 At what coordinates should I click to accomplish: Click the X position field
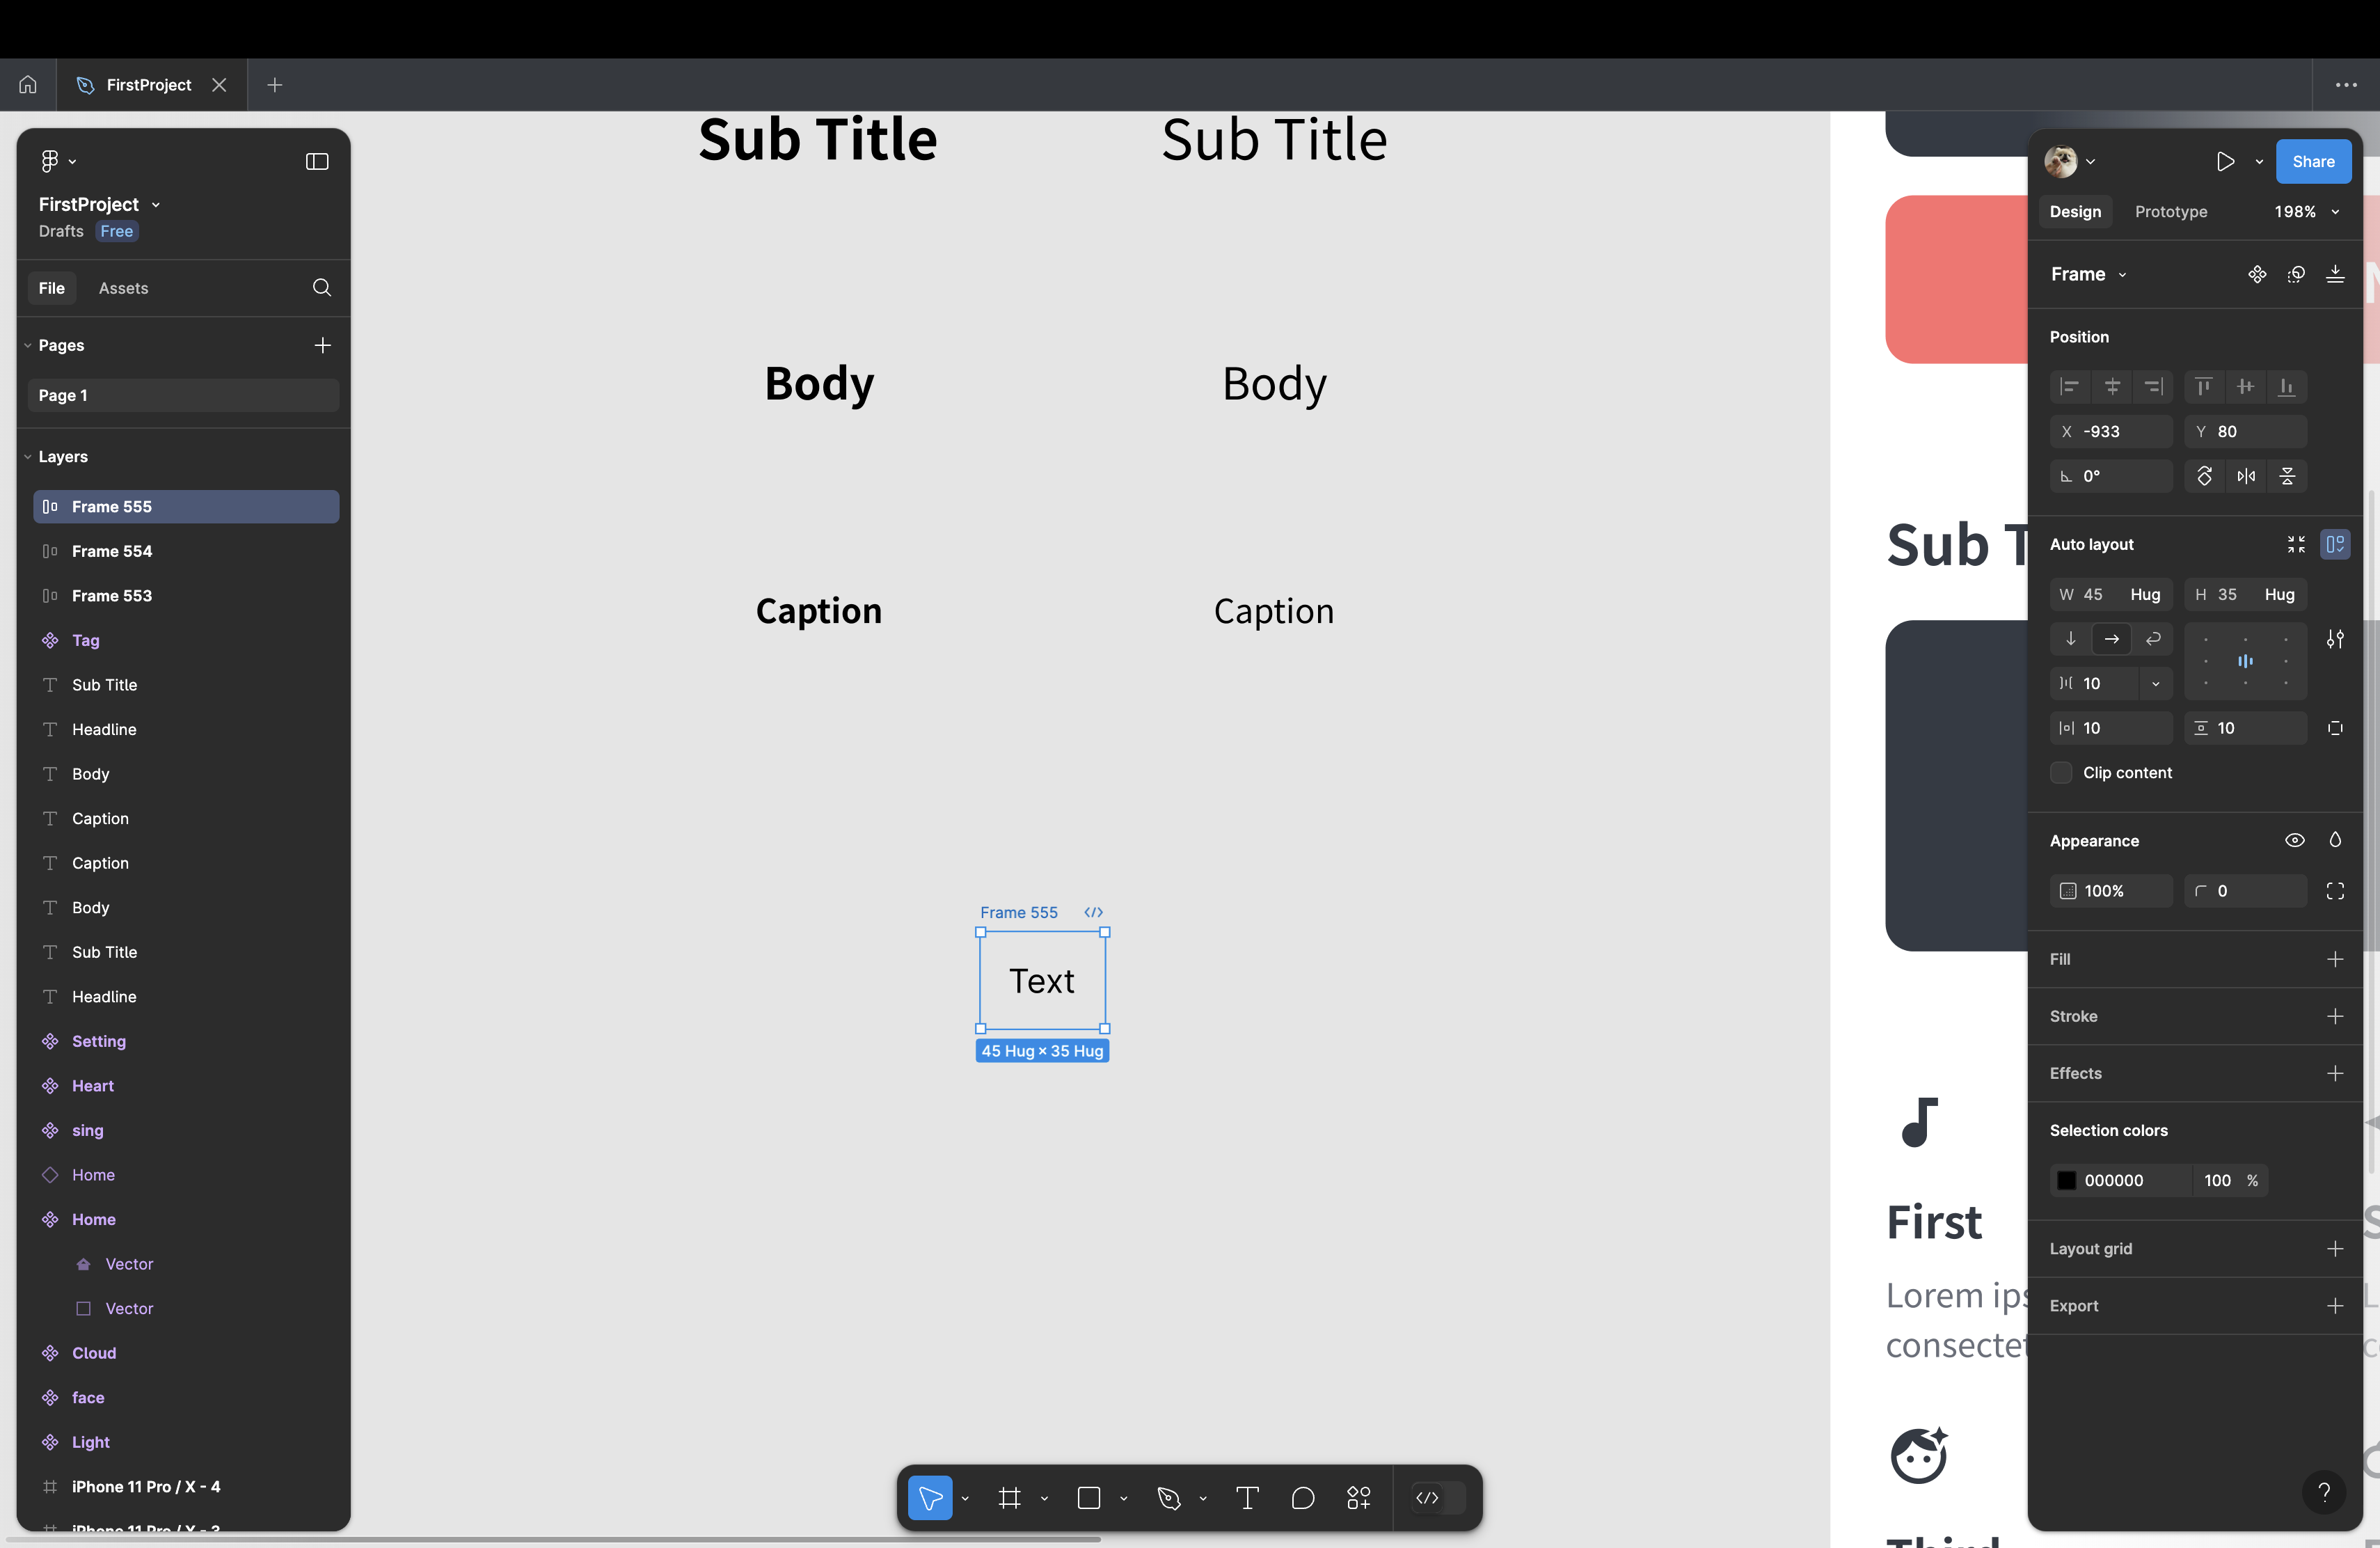point(2111,432)
